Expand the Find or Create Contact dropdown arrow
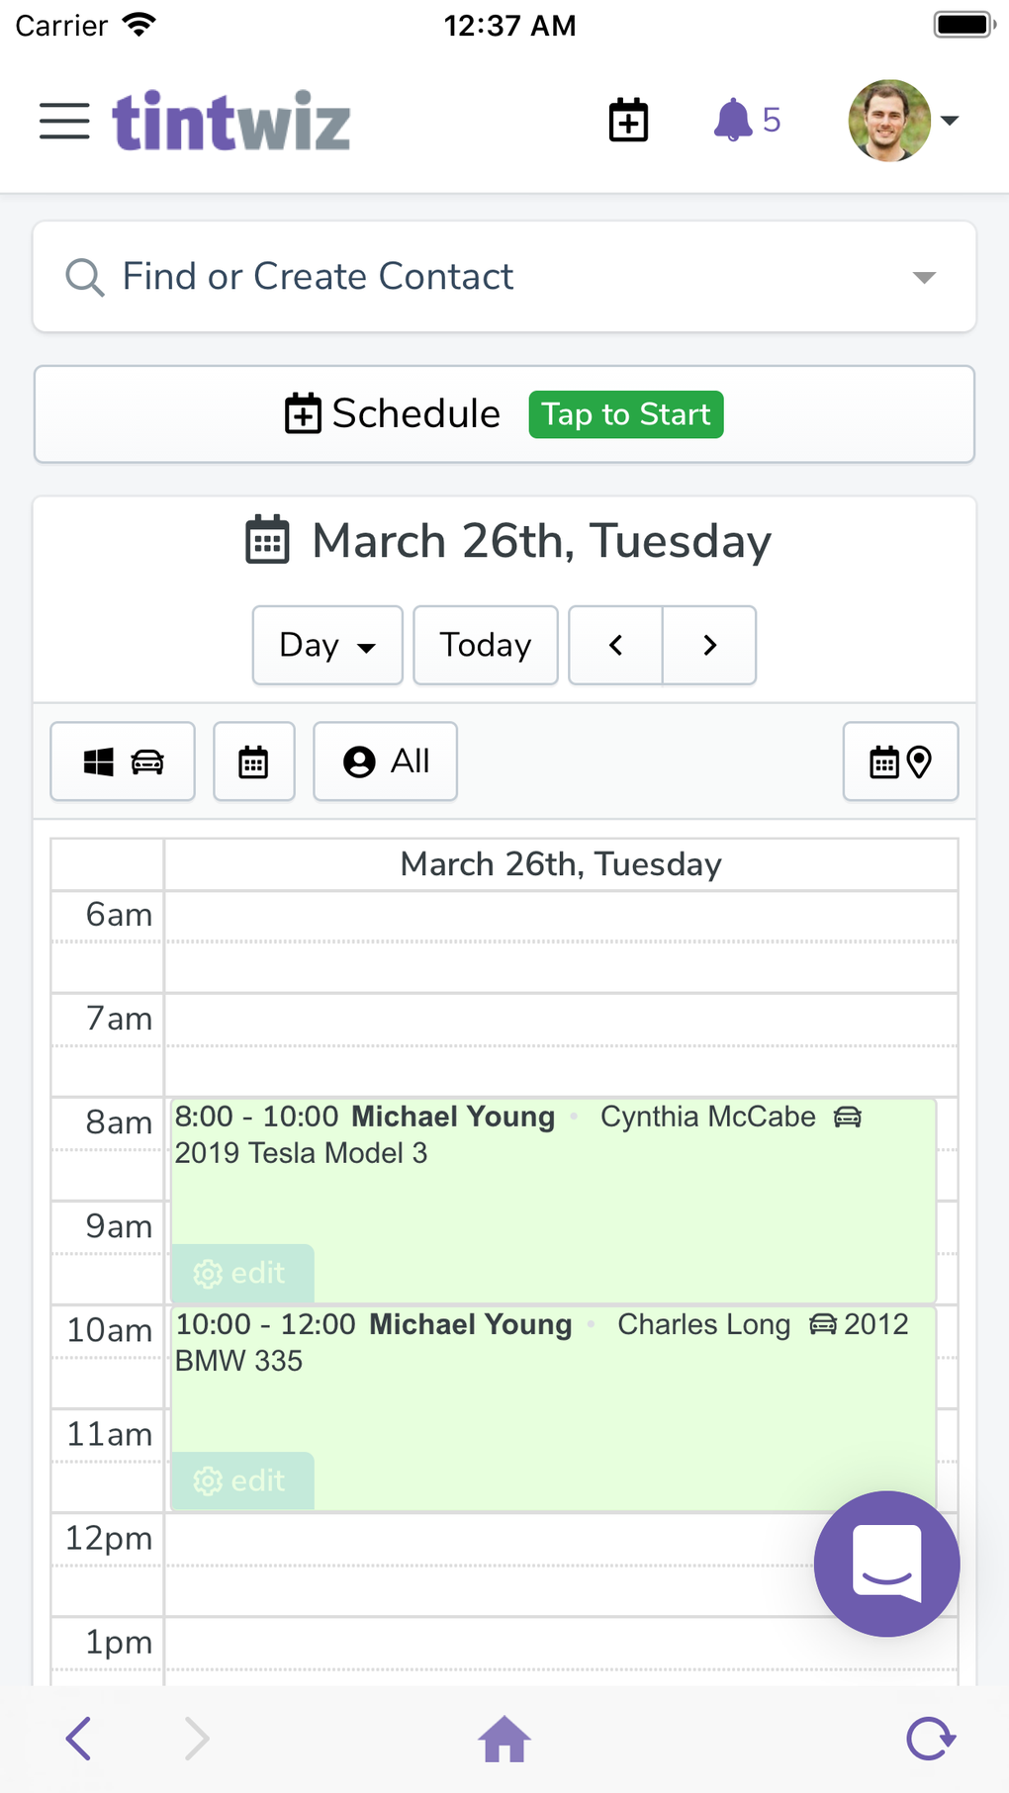The height and width of the screenshot is (1793, 1009). coord(924,277)
